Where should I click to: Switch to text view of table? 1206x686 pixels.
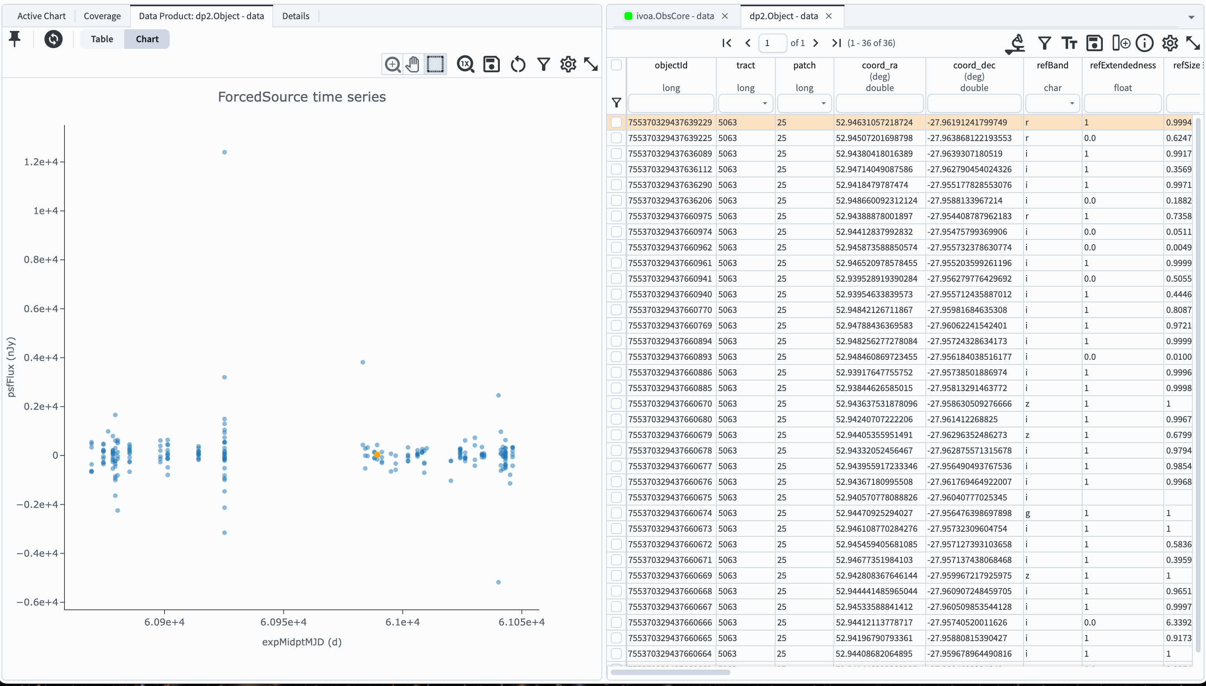(x=1069, y=43)
